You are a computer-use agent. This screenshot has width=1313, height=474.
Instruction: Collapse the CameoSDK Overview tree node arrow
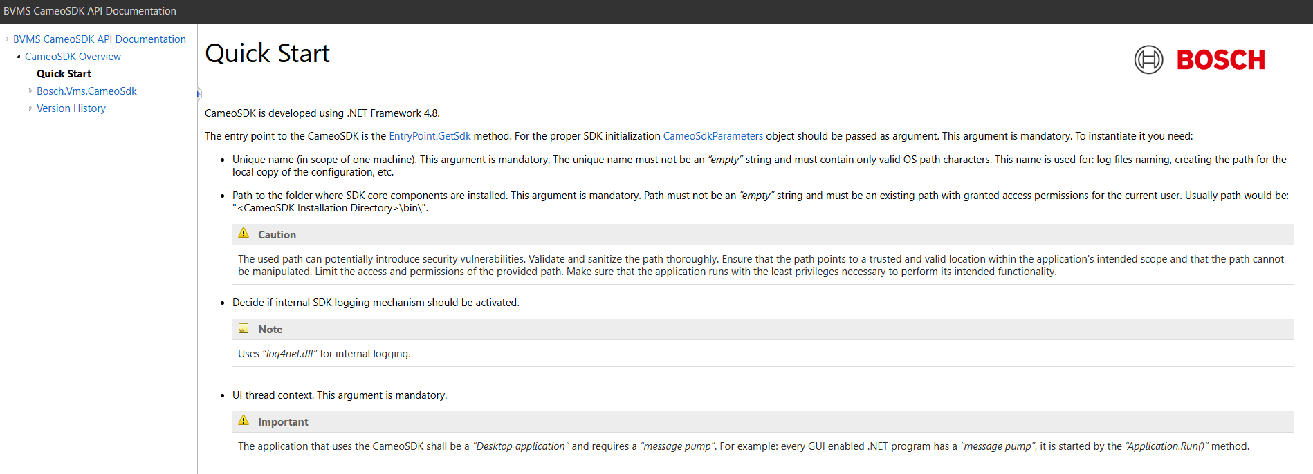tap(19, 57)
